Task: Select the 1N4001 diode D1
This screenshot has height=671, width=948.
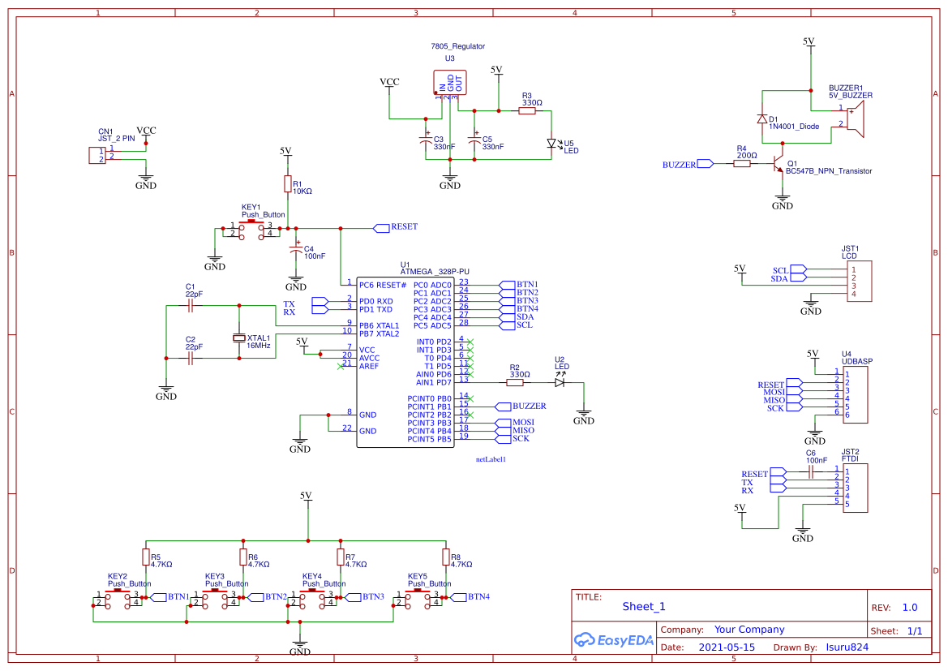Action: click(762, 119)
